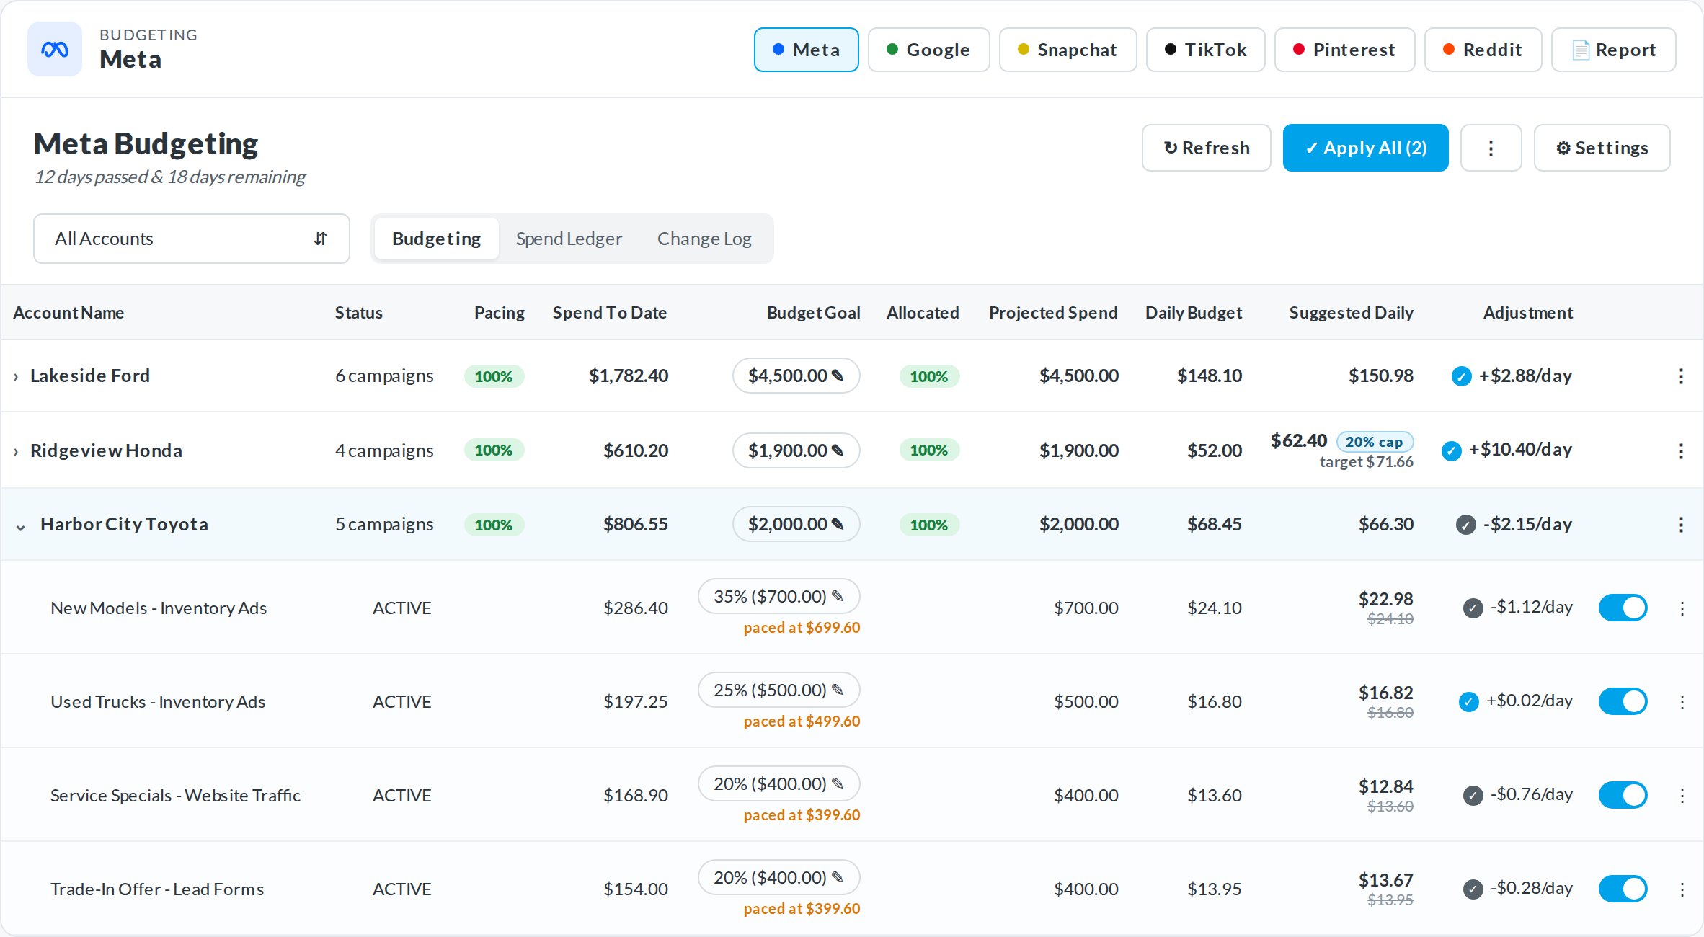Uncheck Ridgeview Honda +$10.40/day adjustment

tap(1451, 450)
